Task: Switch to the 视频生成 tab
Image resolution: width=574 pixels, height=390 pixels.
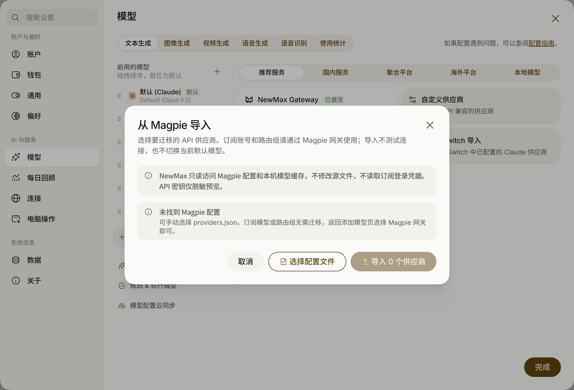Action: point(216,43)
